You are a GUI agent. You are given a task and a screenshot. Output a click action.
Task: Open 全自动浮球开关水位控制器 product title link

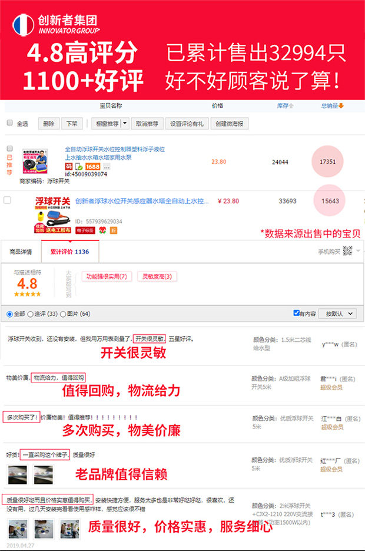click(115, 153)
